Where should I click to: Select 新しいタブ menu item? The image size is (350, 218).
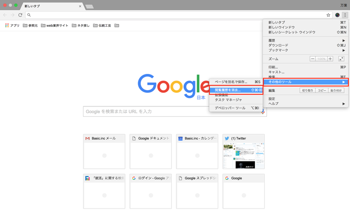click(x=305, y=22)
